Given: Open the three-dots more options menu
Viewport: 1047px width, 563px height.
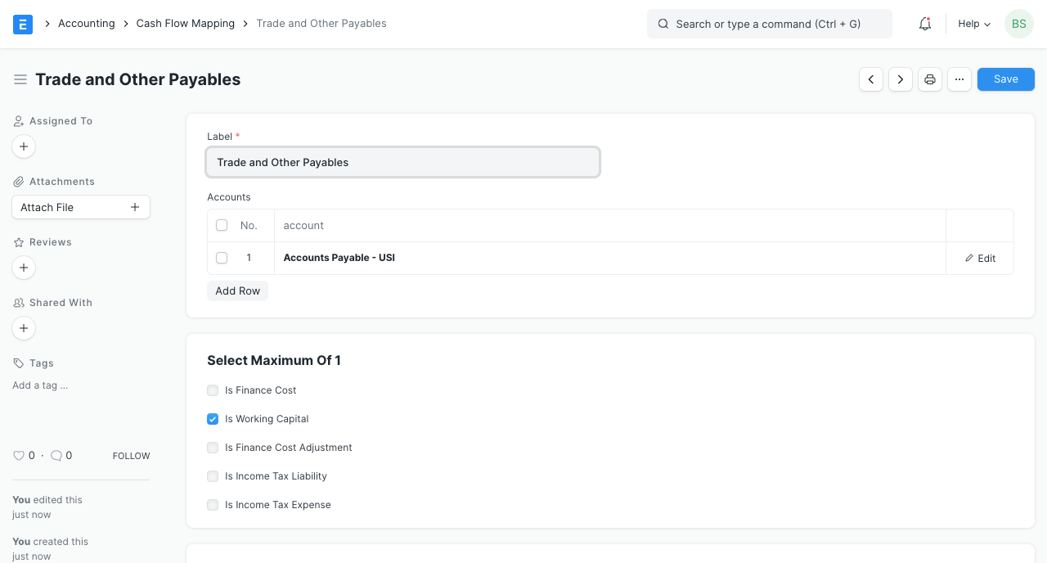Looking at the screenshot, I should click(959, 79).
